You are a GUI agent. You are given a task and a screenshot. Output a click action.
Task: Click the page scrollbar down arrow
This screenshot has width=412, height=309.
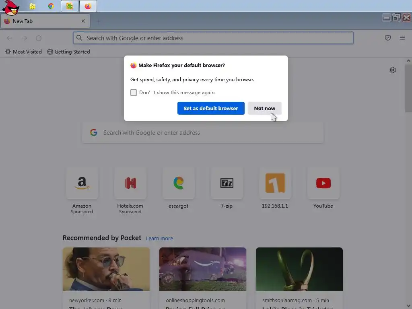pyautogui.click(x=408, y=306)
